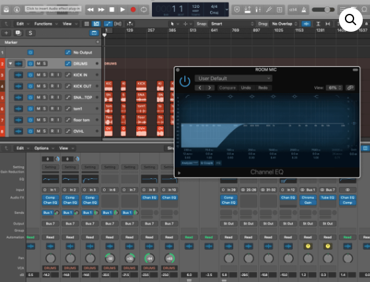This screenshot has width=370, height=282.
Task: Go to next Channel EQ preset
Action: click(x=209, y=88)
